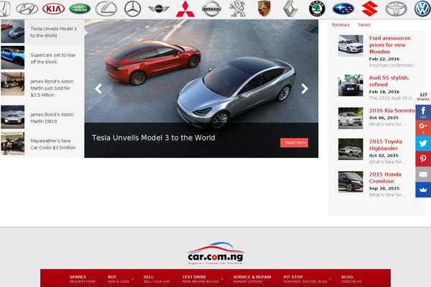Pin the page with the Pinterest icon
Screen dimensions: 431x287
pyautogui.click(x=423, y=159)
